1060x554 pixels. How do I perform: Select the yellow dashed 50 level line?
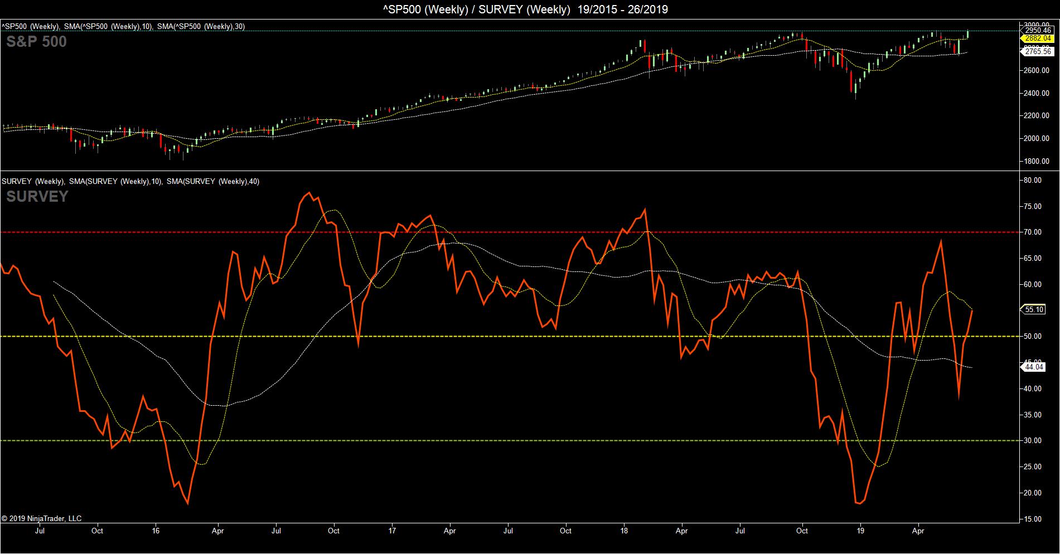point(510,336)
